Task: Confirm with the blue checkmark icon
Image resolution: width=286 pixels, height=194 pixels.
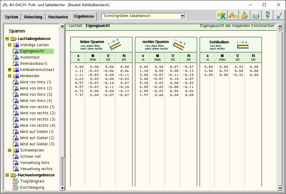Action: [279, 15]
